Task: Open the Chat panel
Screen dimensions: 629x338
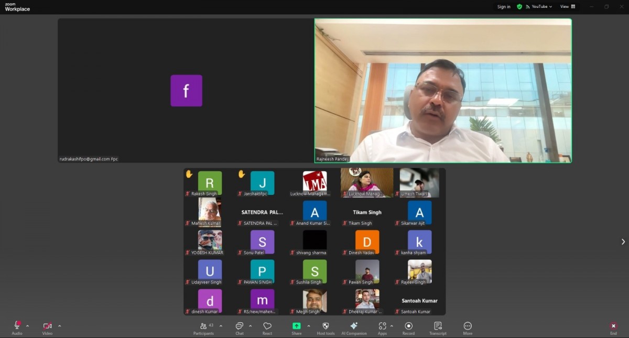Action: click(240, 329)
